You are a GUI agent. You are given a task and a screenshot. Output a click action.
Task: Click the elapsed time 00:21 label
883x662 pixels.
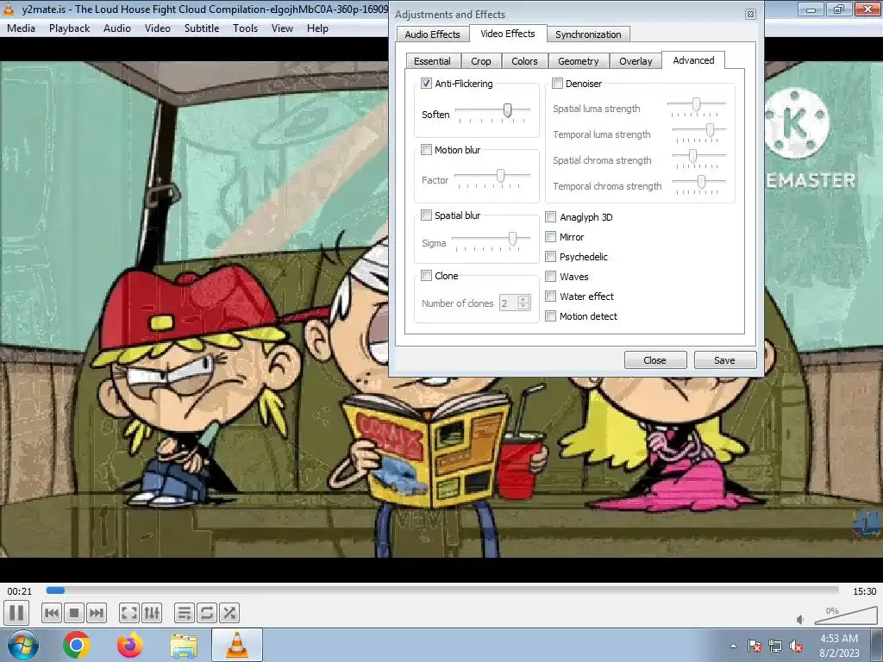(x=20, y=591)
